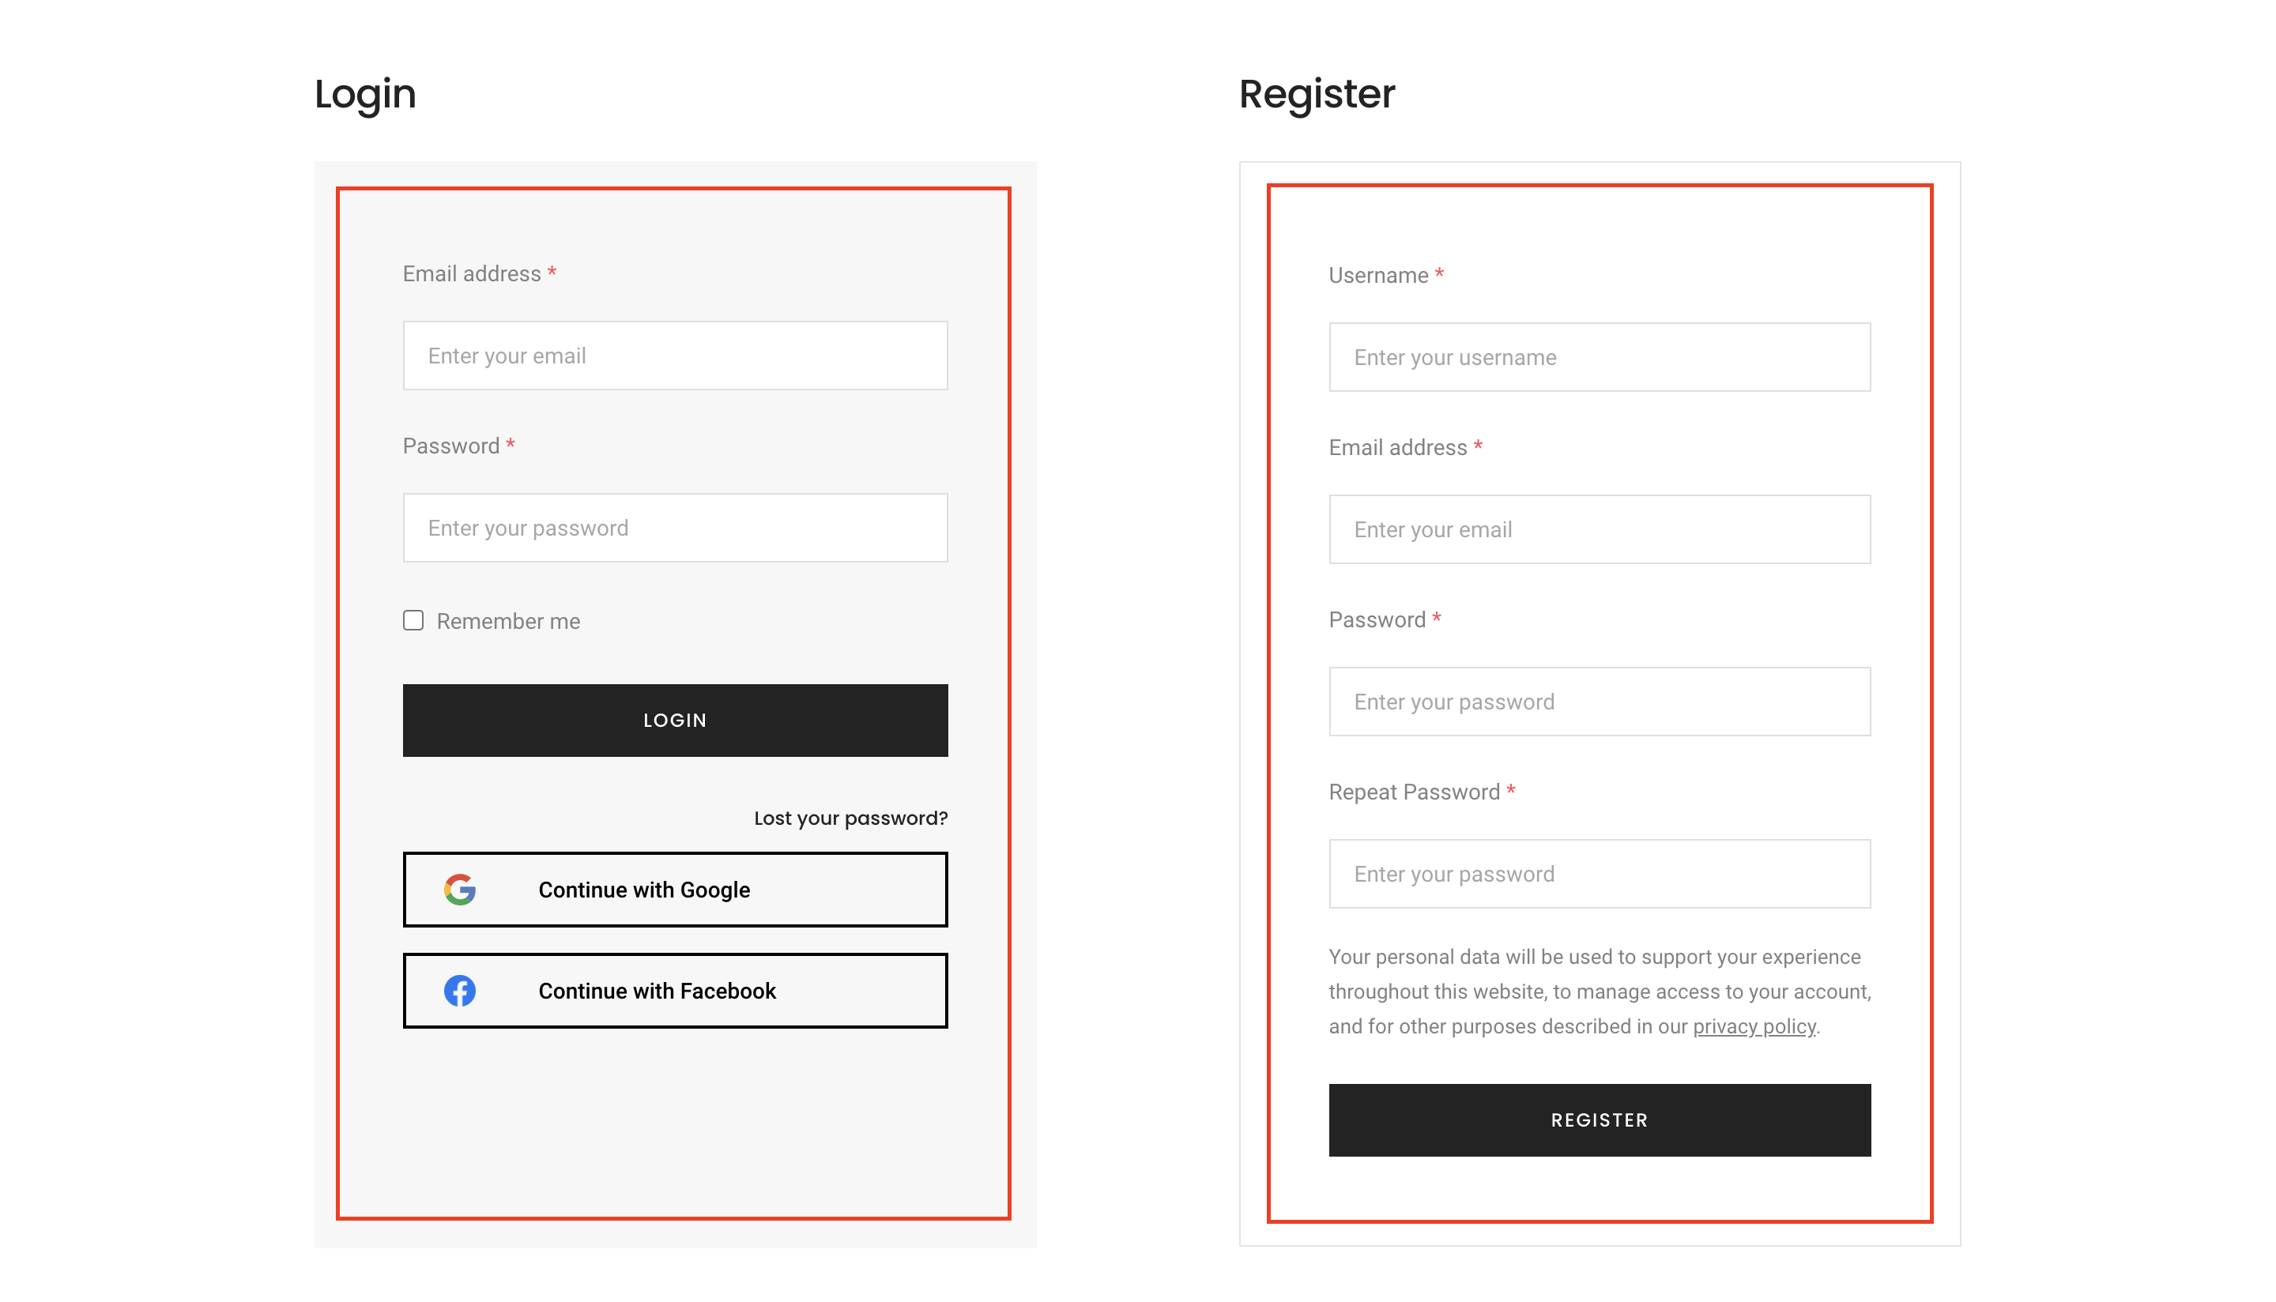This screenshot has width=2276, height=1302.
Task: Open the Lost your password link
Action: click(x=850, y=818)
